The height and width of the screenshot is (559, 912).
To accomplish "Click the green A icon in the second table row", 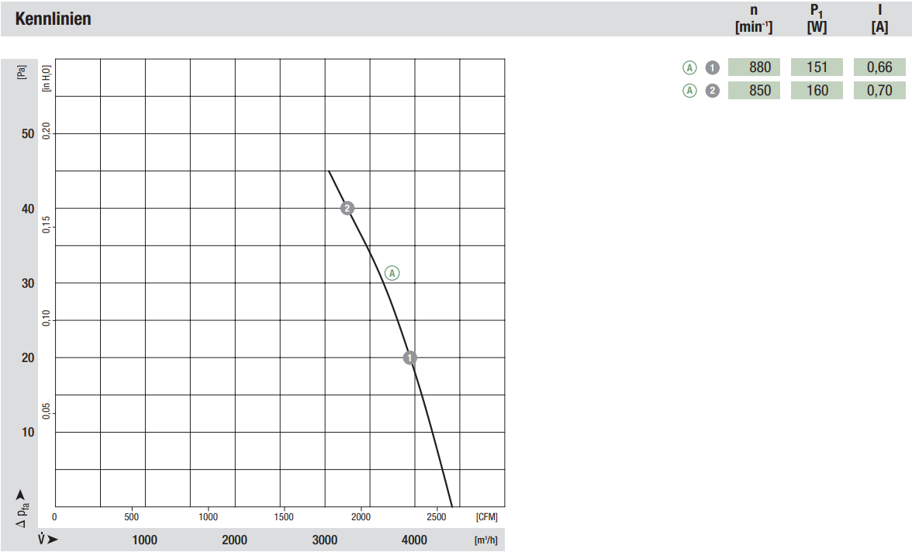I will [689, 91].
